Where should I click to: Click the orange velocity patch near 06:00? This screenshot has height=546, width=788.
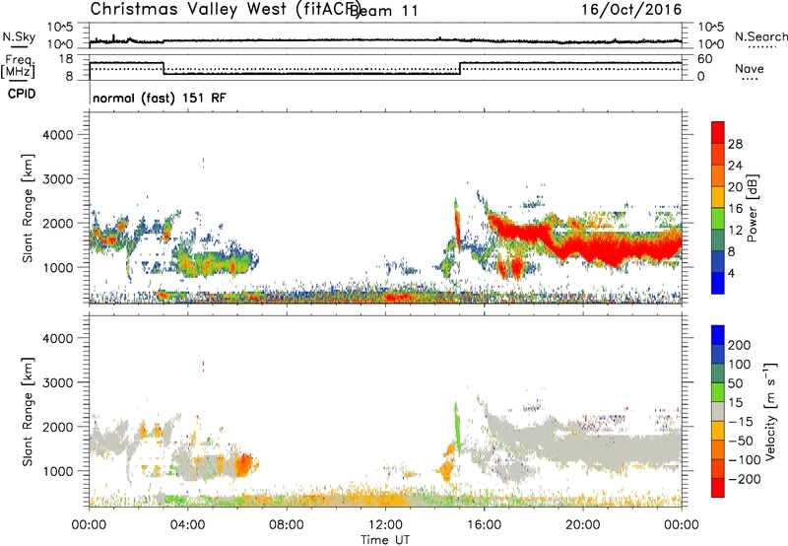pos(244,464)
